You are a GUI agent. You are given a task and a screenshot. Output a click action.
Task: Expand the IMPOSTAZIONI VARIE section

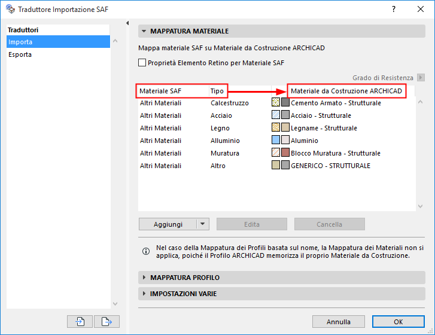(144, 293)
